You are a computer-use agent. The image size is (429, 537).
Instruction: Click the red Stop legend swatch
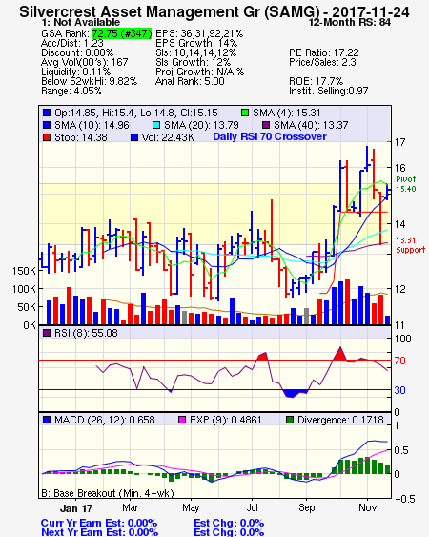(x=47, y=137)
